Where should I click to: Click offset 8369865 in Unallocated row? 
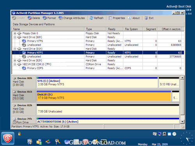(x=176, y=45)
